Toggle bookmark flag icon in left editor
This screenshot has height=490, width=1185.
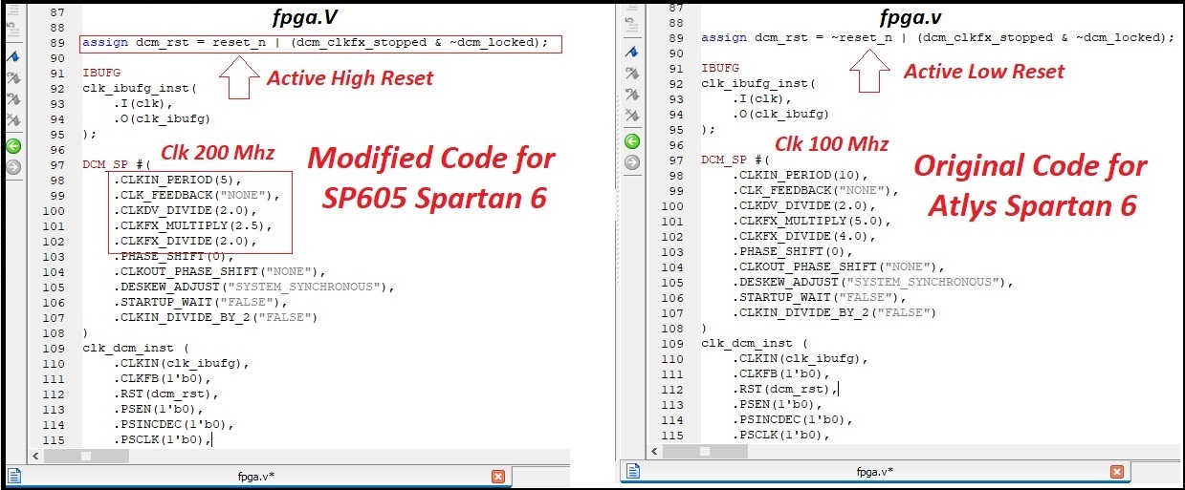tap(13, 57)
